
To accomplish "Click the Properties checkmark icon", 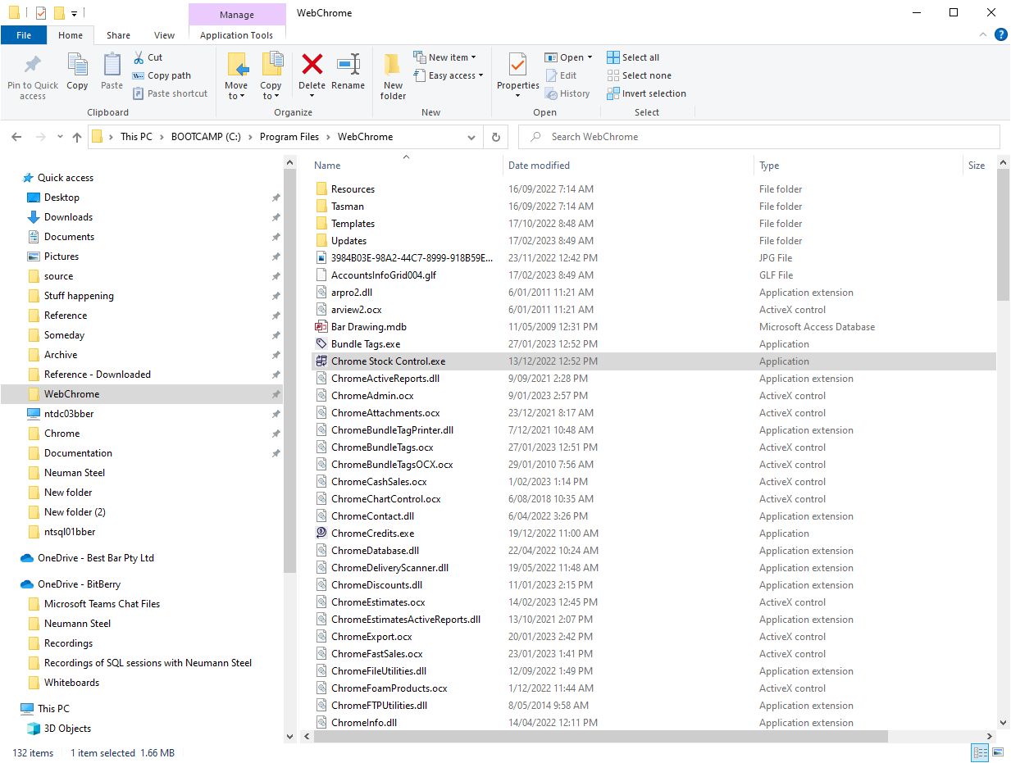I will 517,65.
